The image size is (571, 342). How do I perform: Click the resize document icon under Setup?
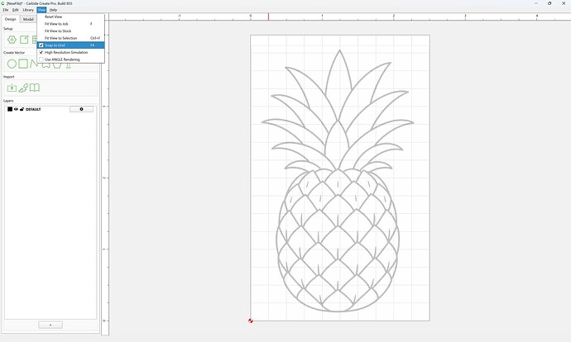pyautogui.click(x=24, y=40)
